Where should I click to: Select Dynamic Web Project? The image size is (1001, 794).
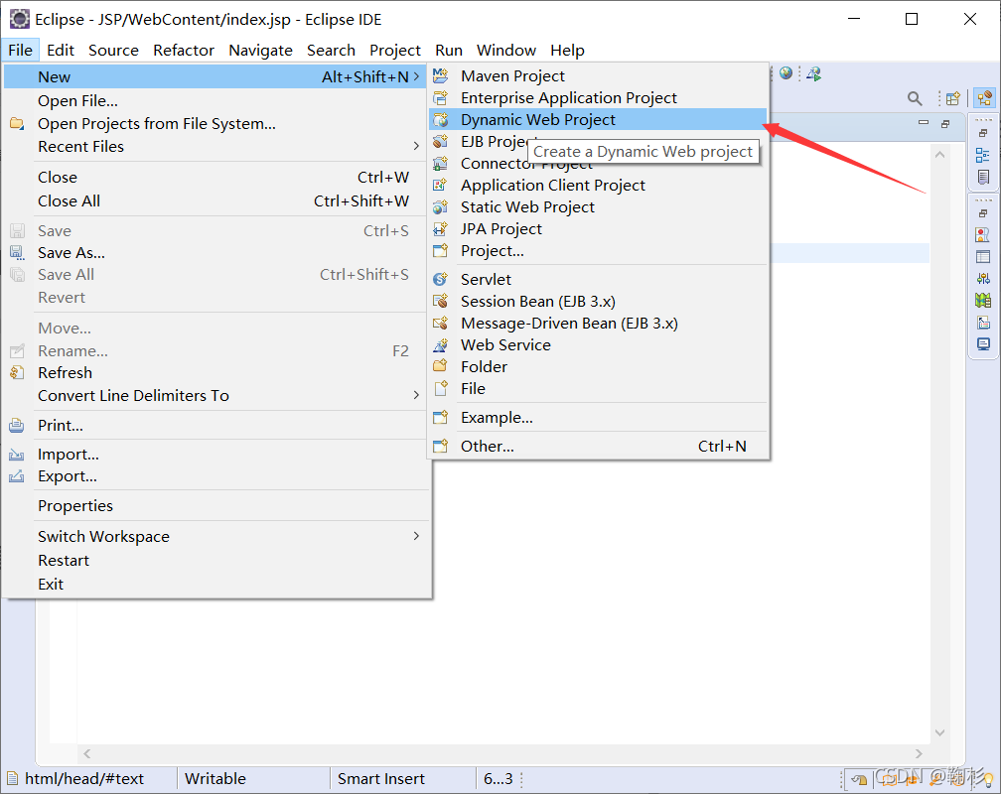pyautogui.click(x=598, y=119)
